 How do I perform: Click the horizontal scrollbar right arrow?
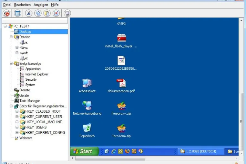point(236,158)
